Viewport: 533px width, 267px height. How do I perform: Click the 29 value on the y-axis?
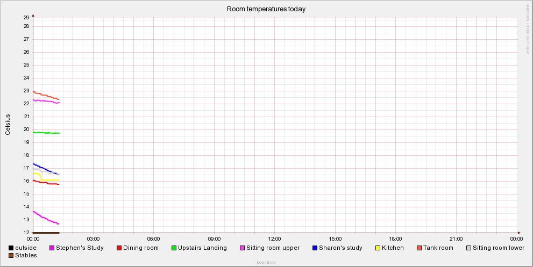tap(26, 18)
